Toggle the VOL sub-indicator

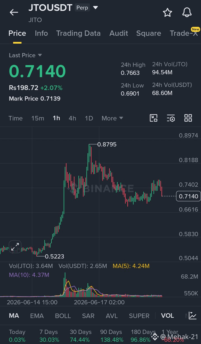click(167, 316)
